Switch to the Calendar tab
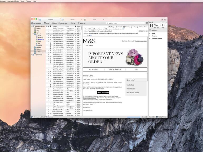 [x=72, y=20]
